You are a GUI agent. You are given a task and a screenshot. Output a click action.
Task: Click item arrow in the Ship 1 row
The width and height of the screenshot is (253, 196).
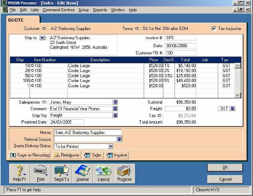tap(32, 86)
